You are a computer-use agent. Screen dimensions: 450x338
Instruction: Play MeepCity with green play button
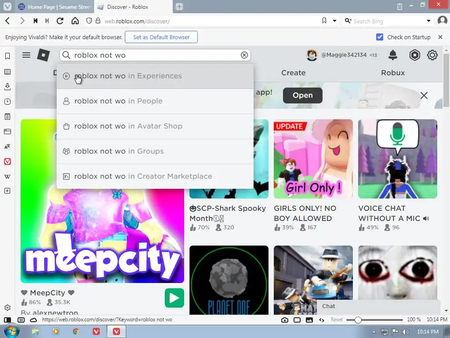tap(174, 298)
